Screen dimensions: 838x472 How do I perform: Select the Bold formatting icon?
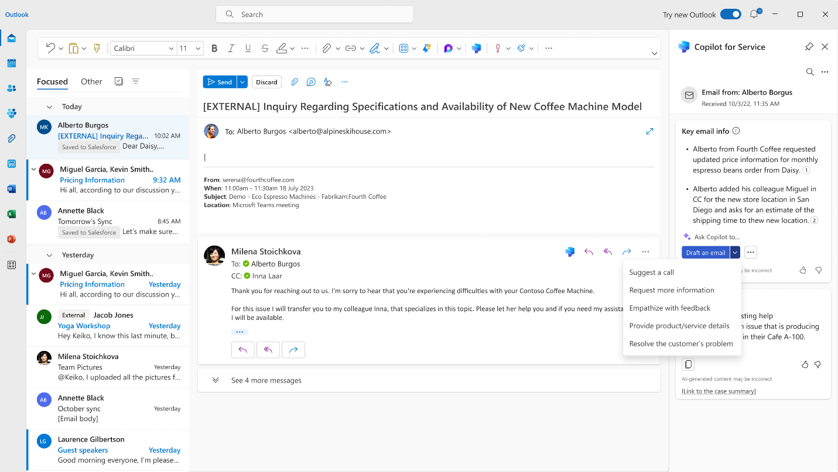coord(214,48)
